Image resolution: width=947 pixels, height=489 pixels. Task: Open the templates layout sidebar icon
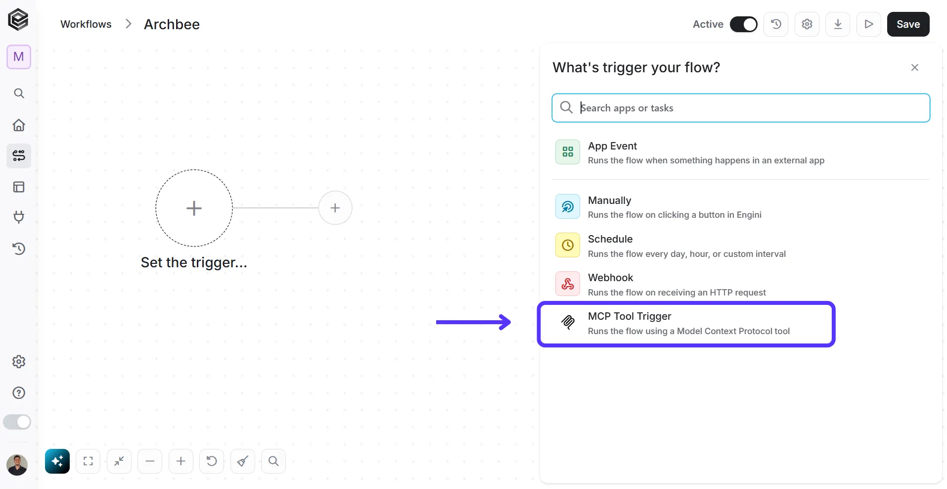tap(19, 187)
